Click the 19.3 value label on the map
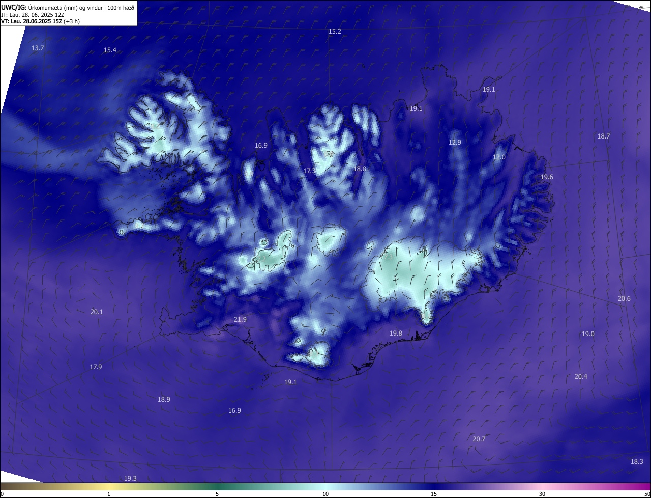This screenshot has width=651, height=498. coord(130,478)
